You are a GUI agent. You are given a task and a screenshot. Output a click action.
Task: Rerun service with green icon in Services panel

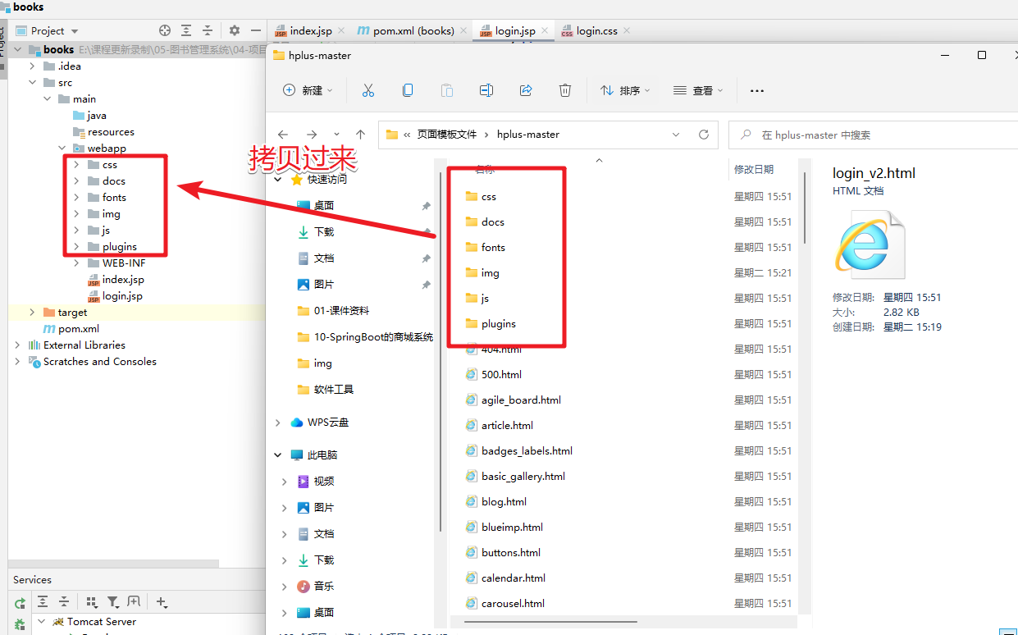[20, 603]
